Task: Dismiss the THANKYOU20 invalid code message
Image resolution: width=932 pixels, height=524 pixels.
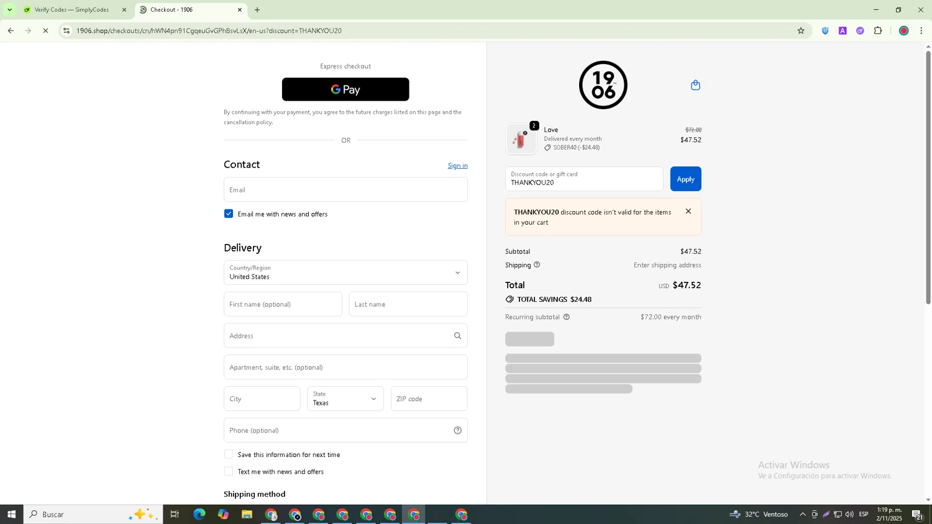Action: coord(688,211)
